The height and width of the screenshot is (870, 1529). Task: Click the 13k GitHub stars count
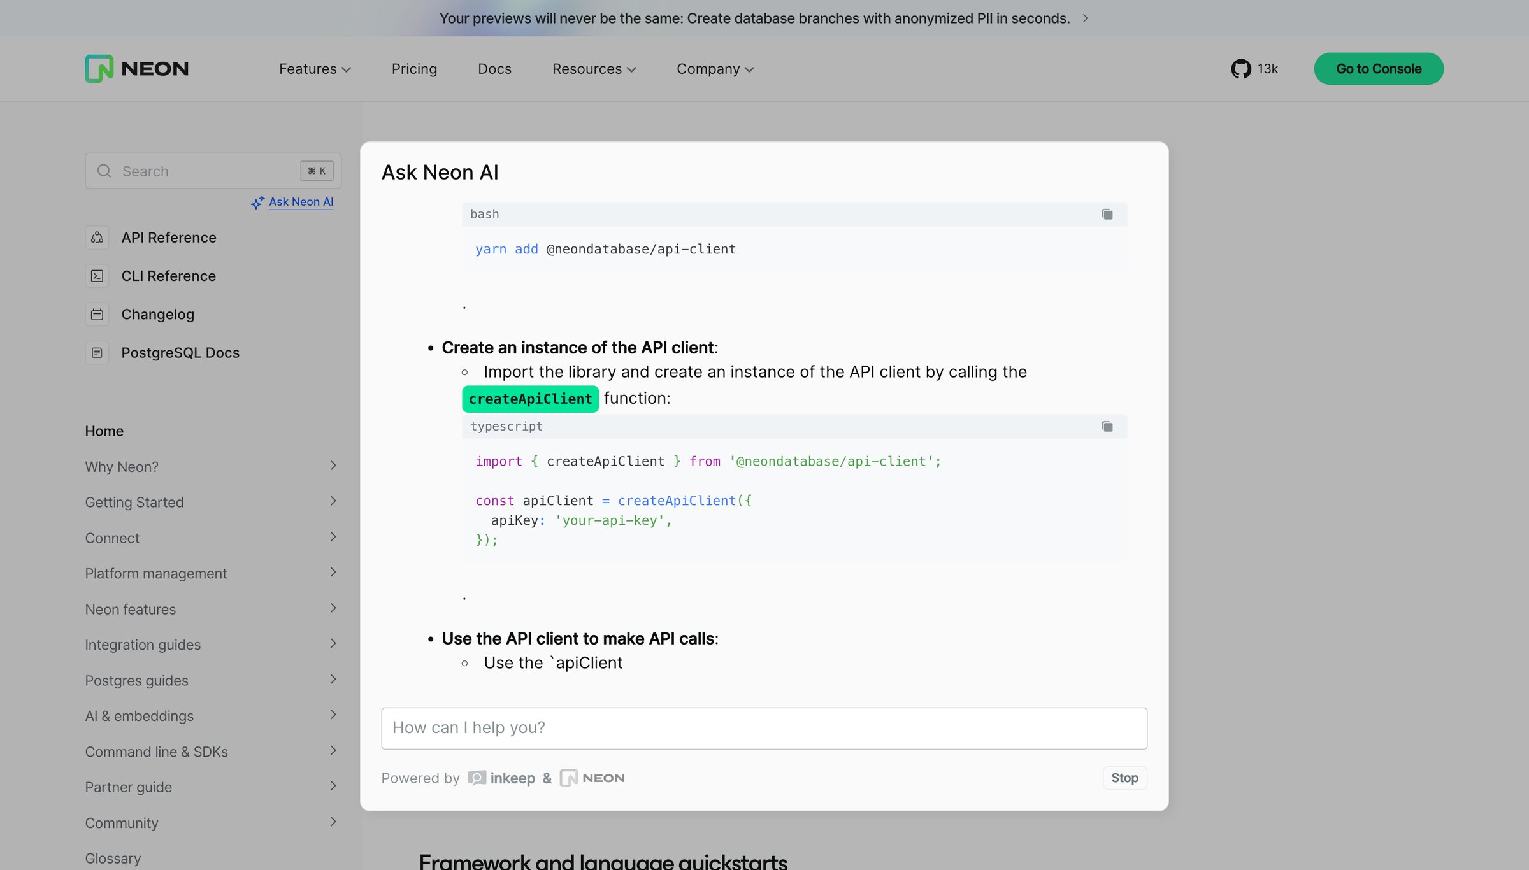[1267, 69]
